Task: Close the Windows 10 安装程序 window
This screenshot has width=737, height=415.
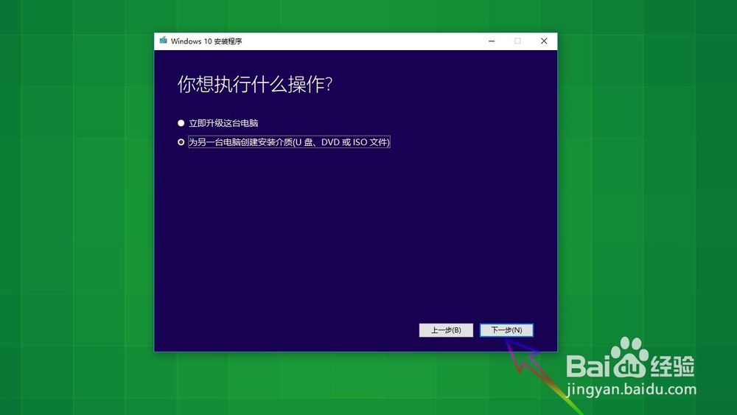Action: [x=544, y=41]
